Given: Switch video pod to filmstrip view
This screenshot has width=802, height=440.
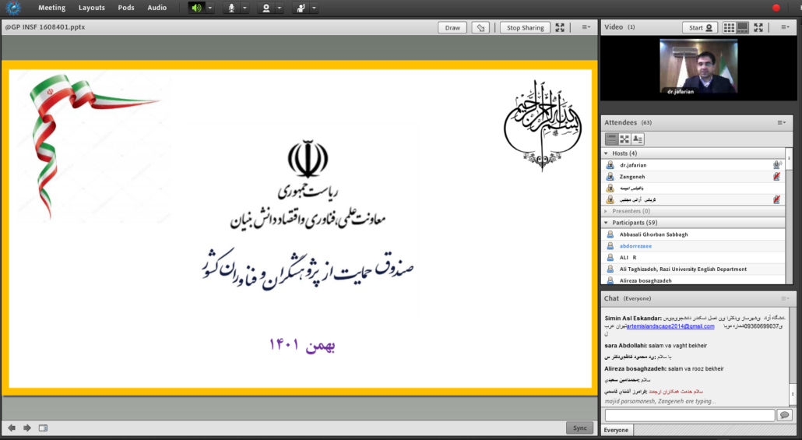Looking at the screenshot, I should click(x=743, y=27).
